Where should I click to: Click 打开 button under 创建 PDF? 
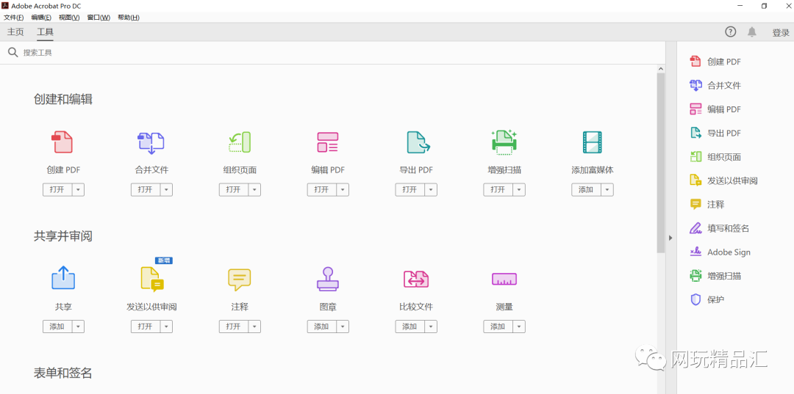click(x=57, y=190)
